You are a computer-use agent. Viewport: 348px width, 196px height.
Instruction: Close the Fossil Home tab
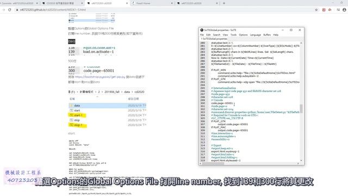click(x=172, y=3)
